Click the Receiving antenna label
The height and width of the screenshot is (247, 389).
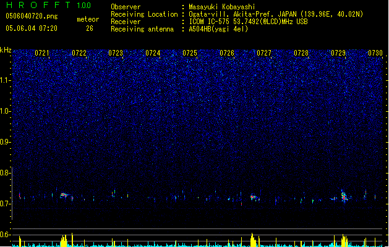pyautogui.click(x=142, y=29)
